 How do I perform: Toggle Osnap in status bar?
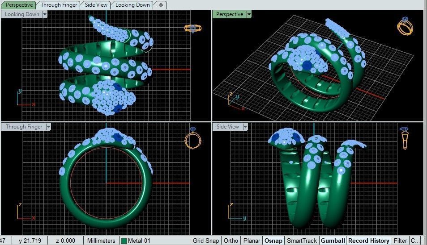(273, 241)
